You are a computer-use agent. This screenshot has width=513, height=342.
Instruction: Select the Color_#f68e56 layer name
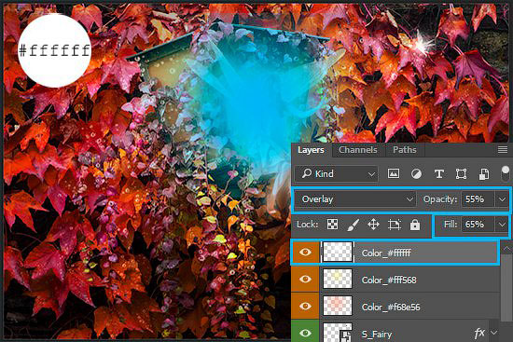click(x=391, y=308)
